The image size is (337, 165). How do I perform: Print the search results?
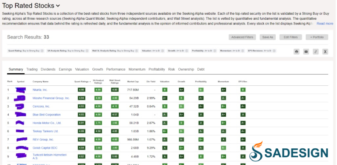point(296,51)
